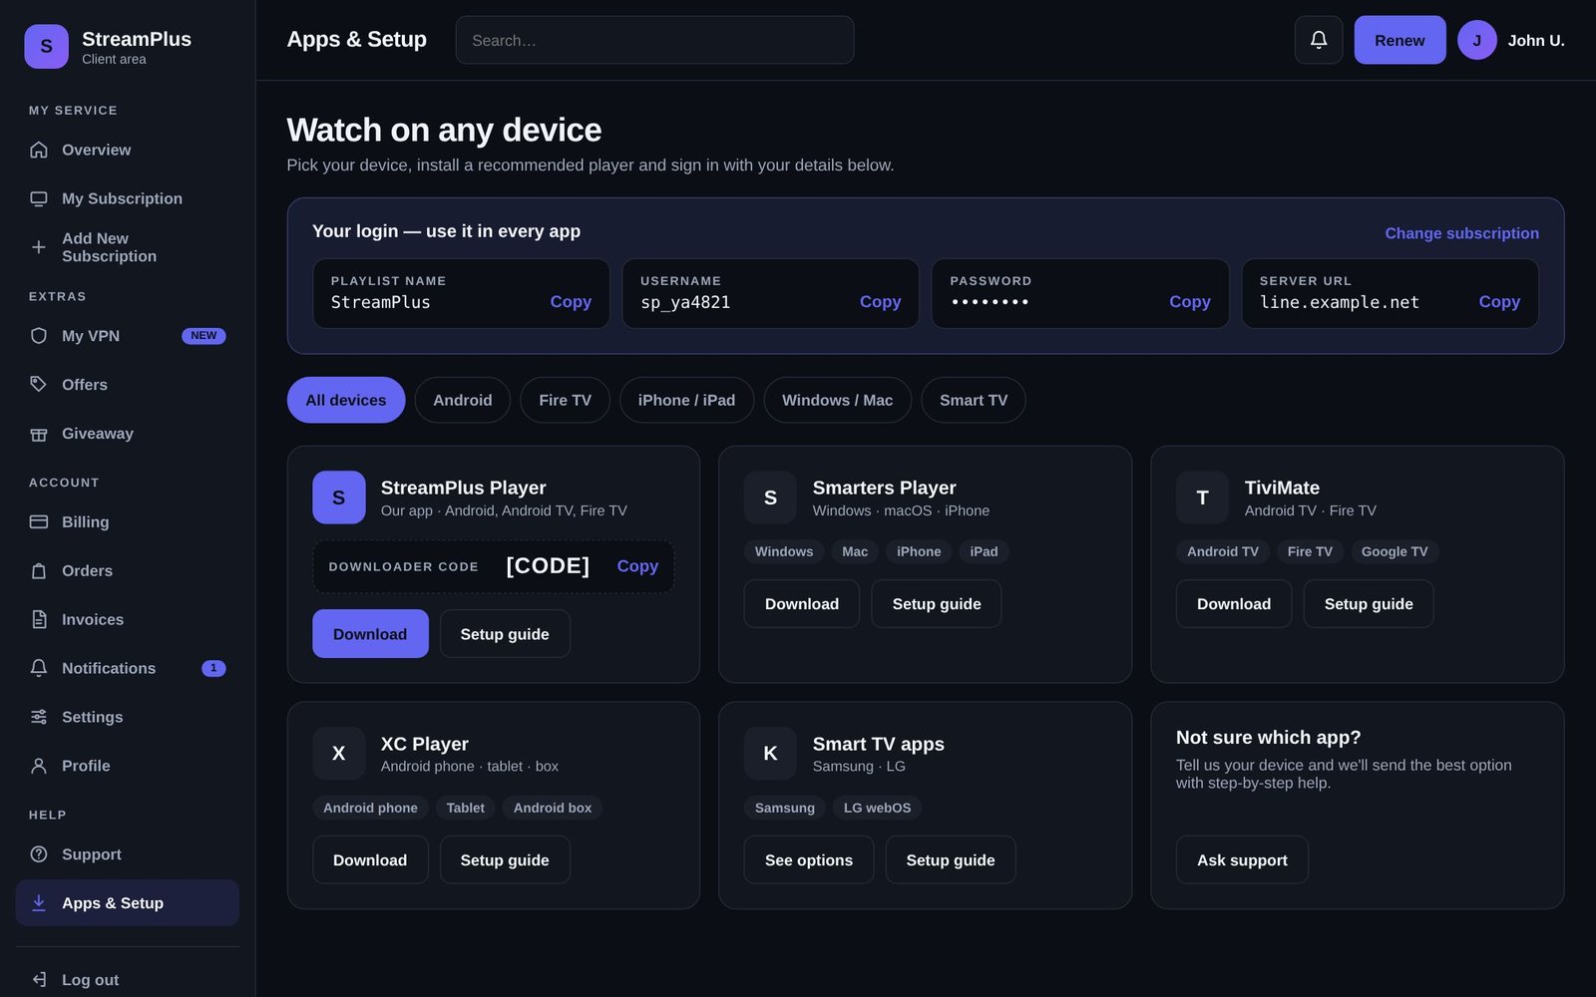Switch to the Fire TV filter
The height and width of the screenshot is (997, 1596).
(565, 400)
